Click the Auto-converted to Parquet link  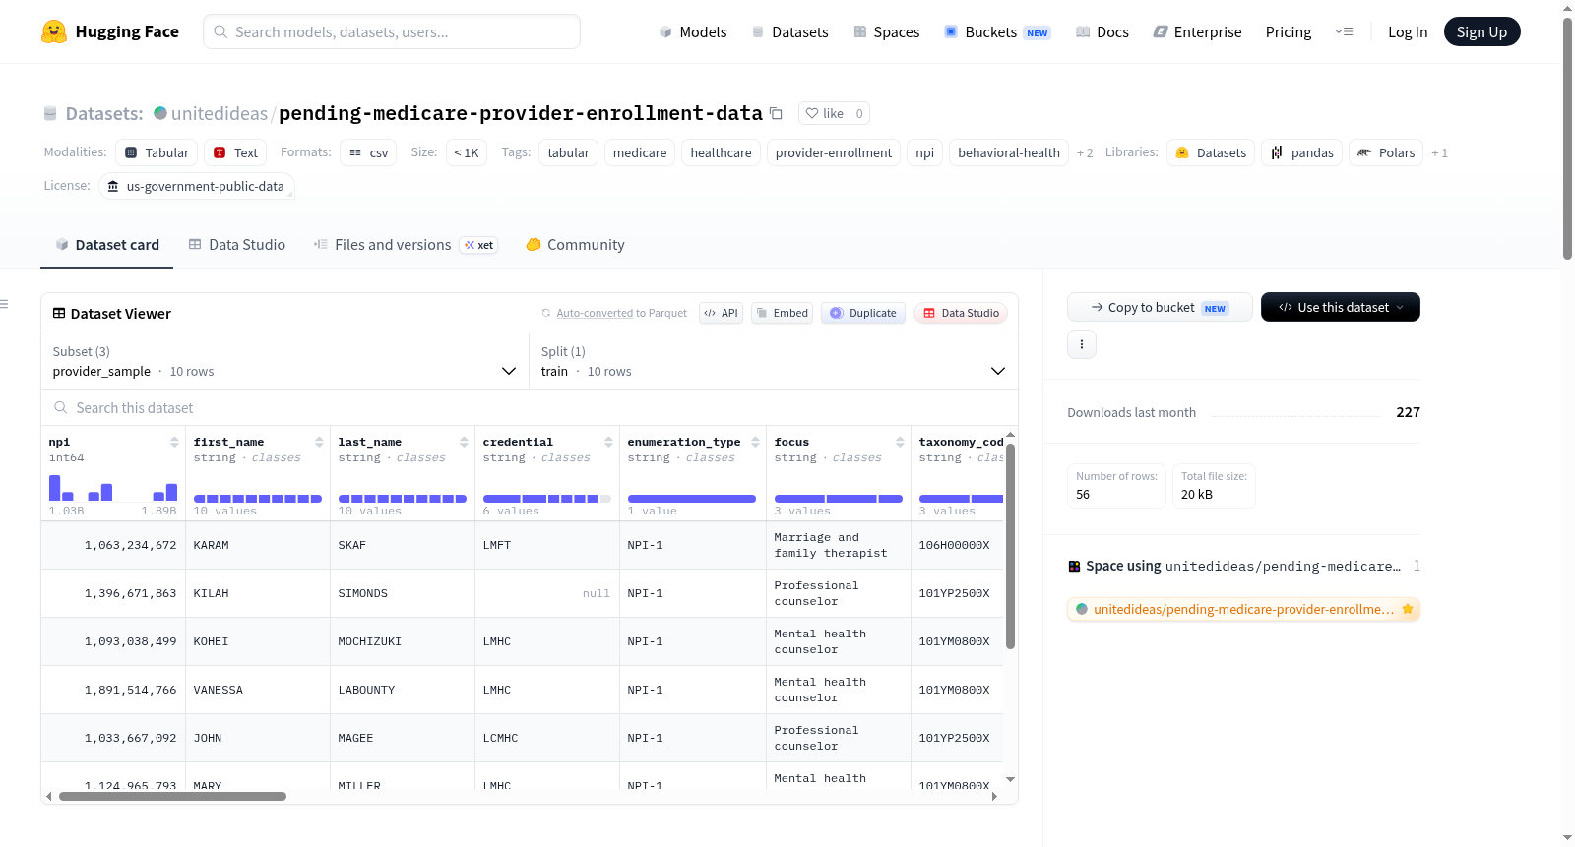point(621,313)
